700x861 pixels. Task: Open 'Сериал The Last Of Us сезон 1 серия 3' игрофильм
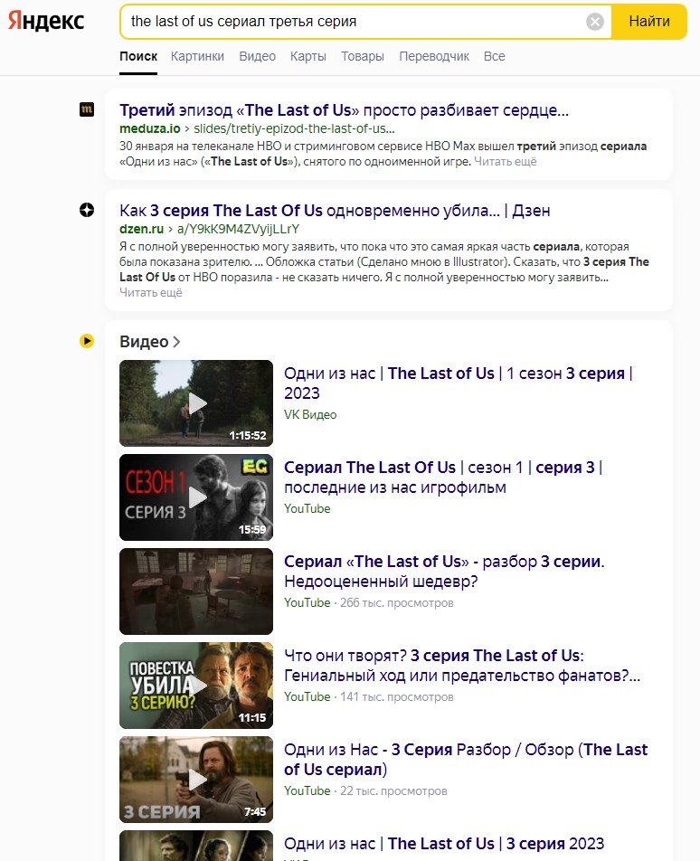click(443, 477)
